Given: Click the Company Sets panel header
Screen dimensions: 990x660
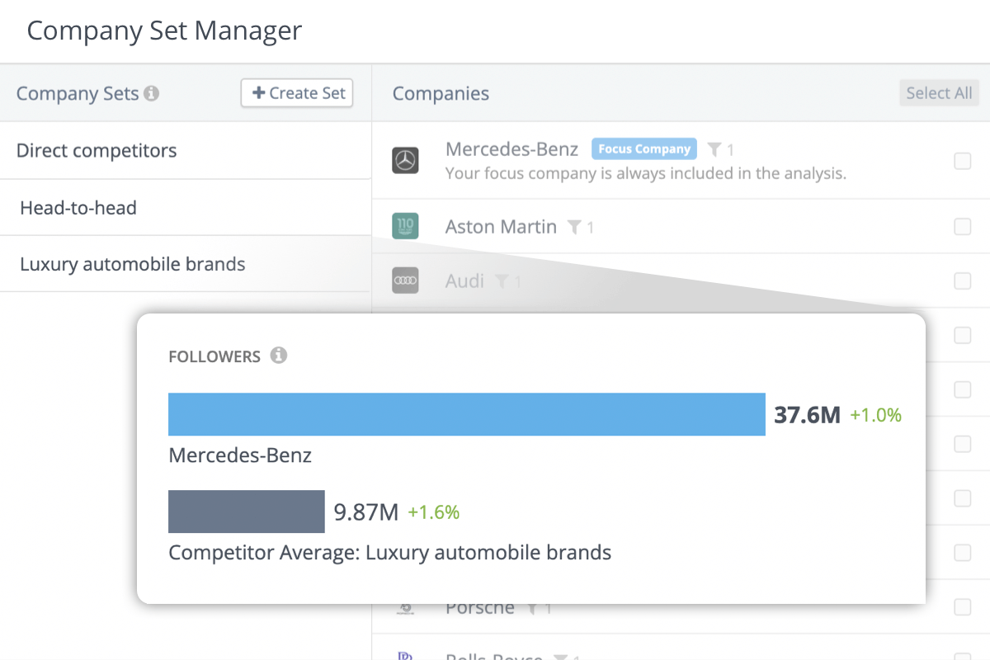Looking at the screenshot, I should point(78,94).
